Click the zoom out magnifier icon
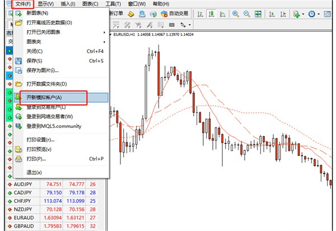This screenshot has width=336, height=231. pyautogui.click(x=248, y=13)
